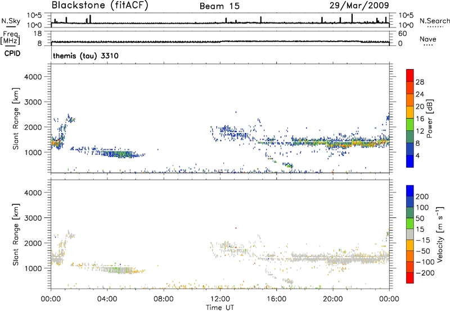Click the '08:00' time tick label
Screen dimensions: 450x311
tap(164, 299)
